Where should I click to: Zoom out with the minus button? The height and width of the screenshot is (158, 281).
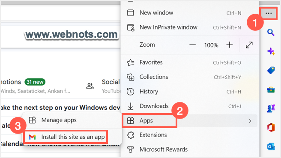[x=192, y=45]
